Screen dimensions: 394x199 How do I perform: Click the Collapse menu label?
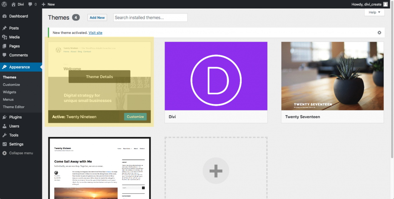(x=21, y=153)
